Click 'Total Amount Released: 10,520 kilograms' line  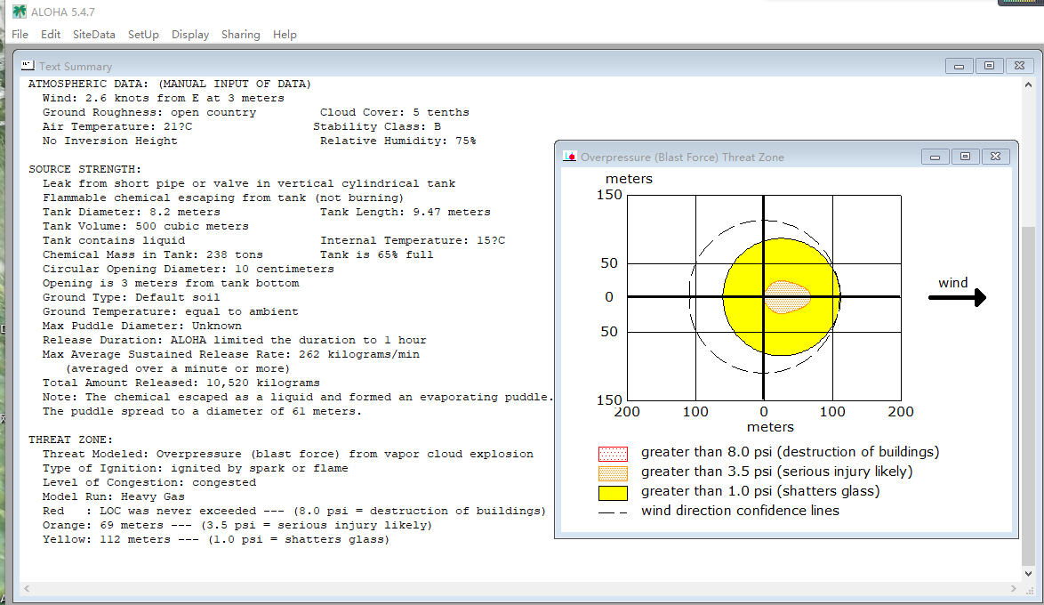tap(181, 383)
